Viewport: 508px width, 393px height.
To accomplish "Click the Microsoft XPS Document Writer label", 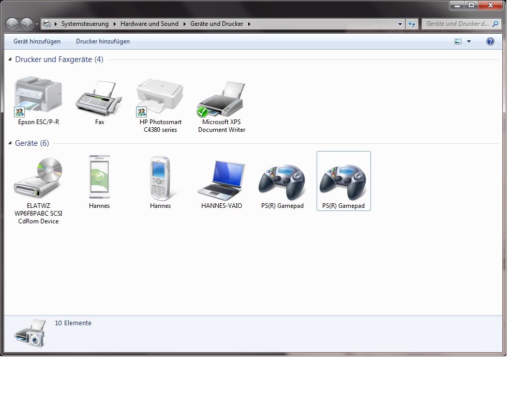I will 221,126.
